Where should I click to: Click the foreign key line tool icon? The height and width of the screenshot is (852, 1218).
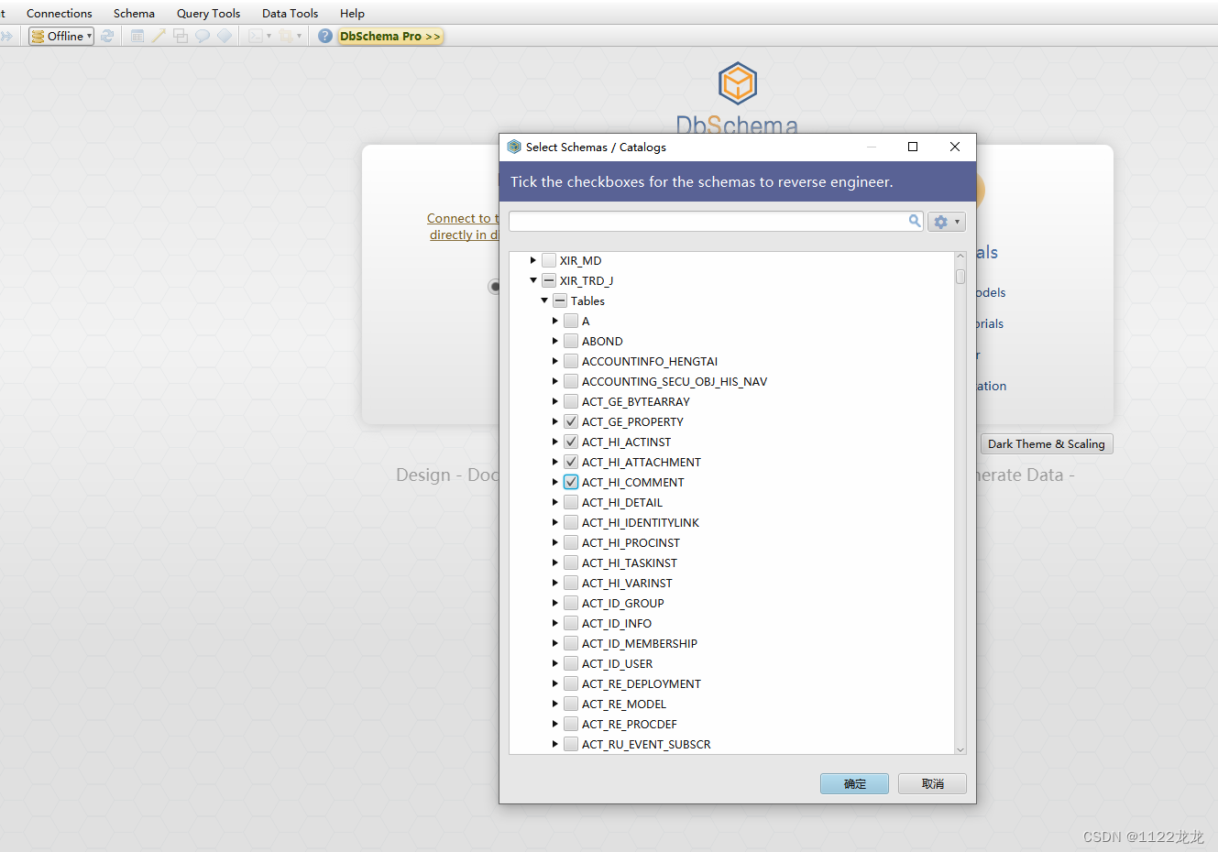pyautogui.click(x=159, y=36)
